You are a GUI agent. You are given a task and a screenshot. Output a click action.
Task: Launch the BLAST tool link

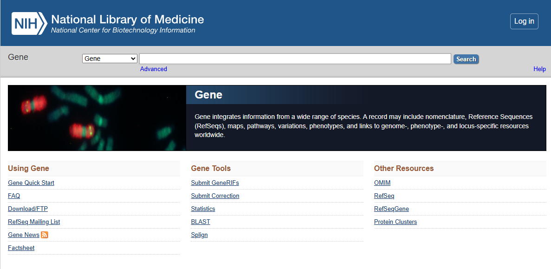(x=201, y=222)
